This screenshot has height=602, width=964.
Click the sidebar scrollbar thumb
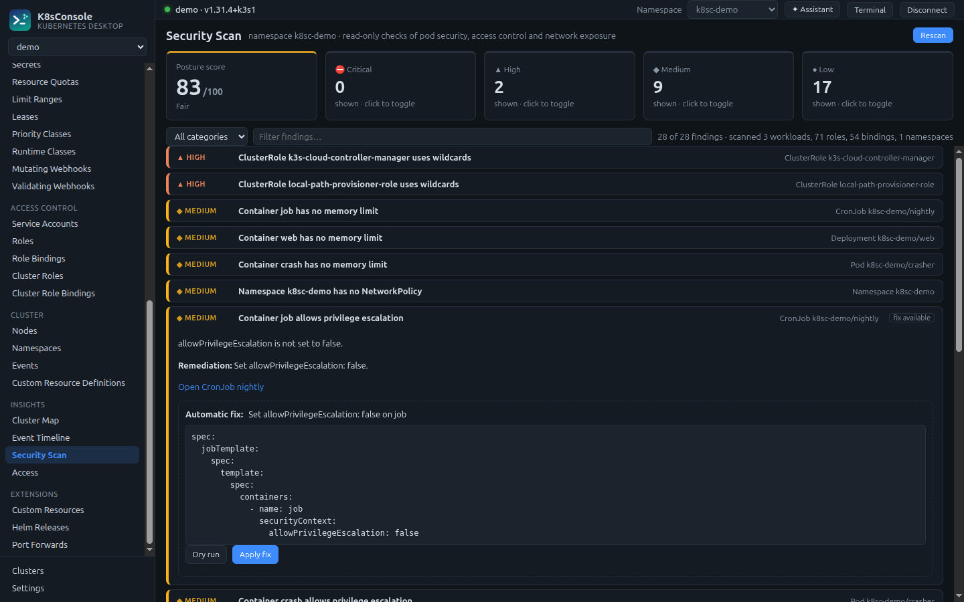pos(149,421)
